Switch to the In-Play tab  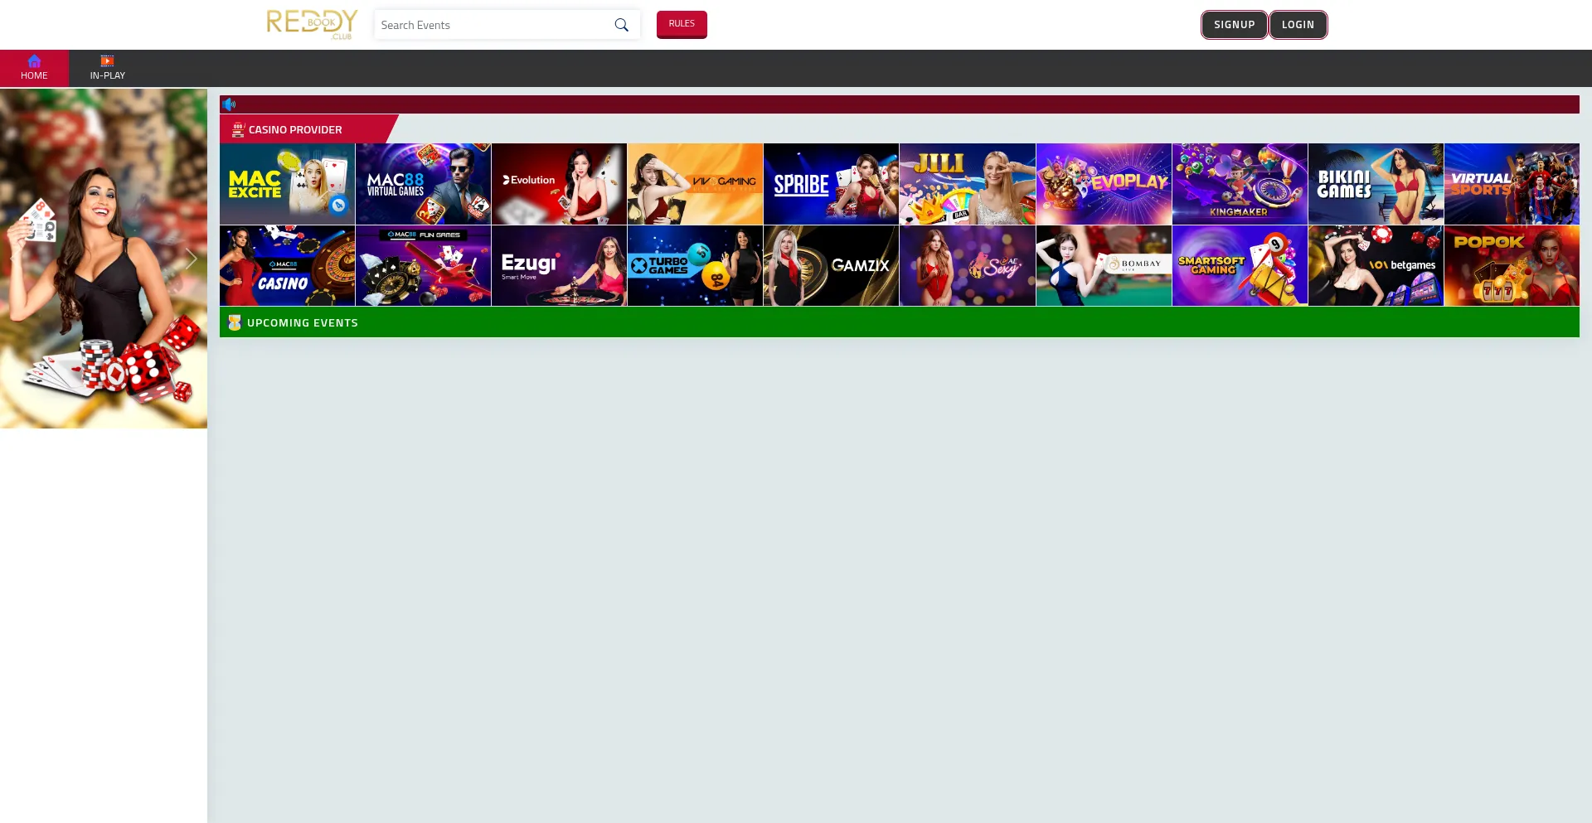(x=108, y=68)
